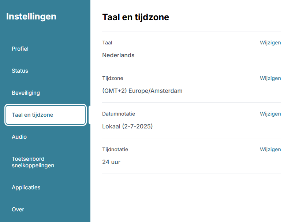Open the Audio settings section
The height and width of the screenshot is (222, 295).
pyautogui.click(x=19, y=137)
